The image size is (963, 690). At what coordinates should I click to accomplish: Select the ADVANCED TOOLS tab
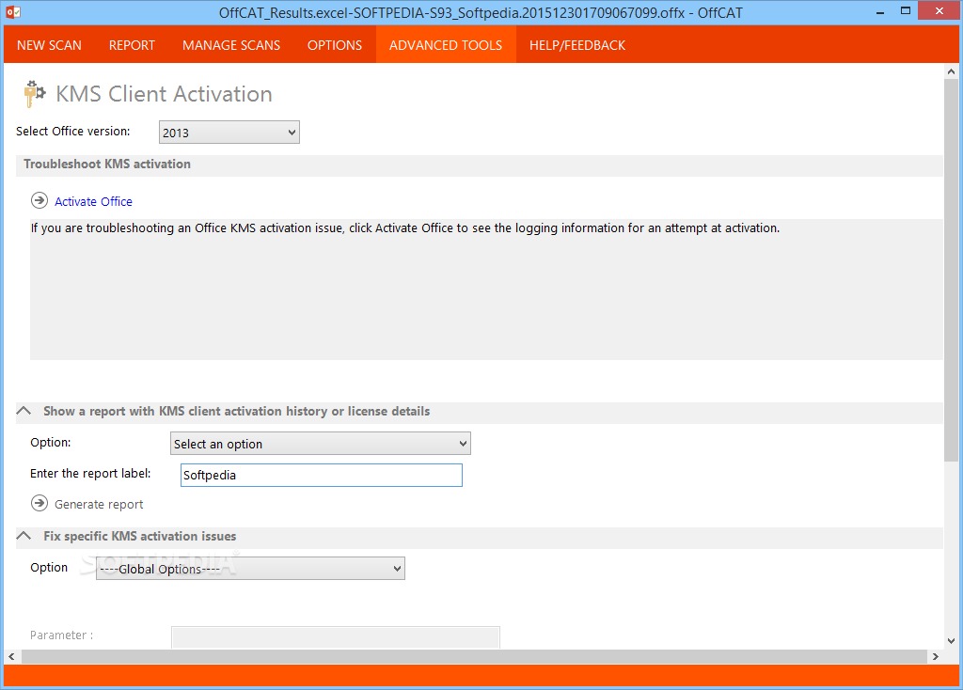click(446, 45)
